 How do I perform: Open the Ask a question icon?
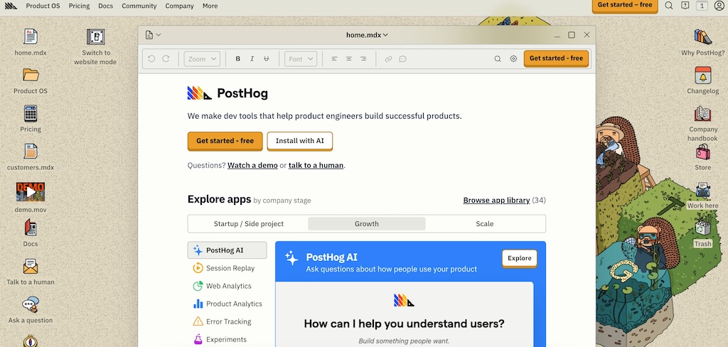pos(31,305)
